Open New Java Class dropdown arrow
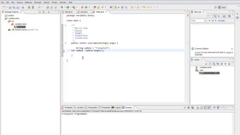 click(89, 7)
